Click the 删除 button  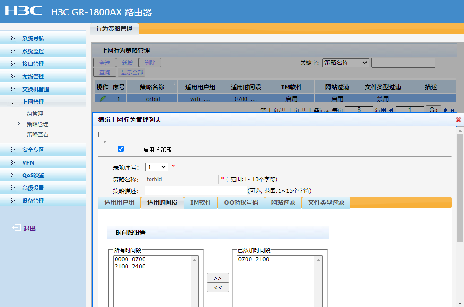point(150,63)
